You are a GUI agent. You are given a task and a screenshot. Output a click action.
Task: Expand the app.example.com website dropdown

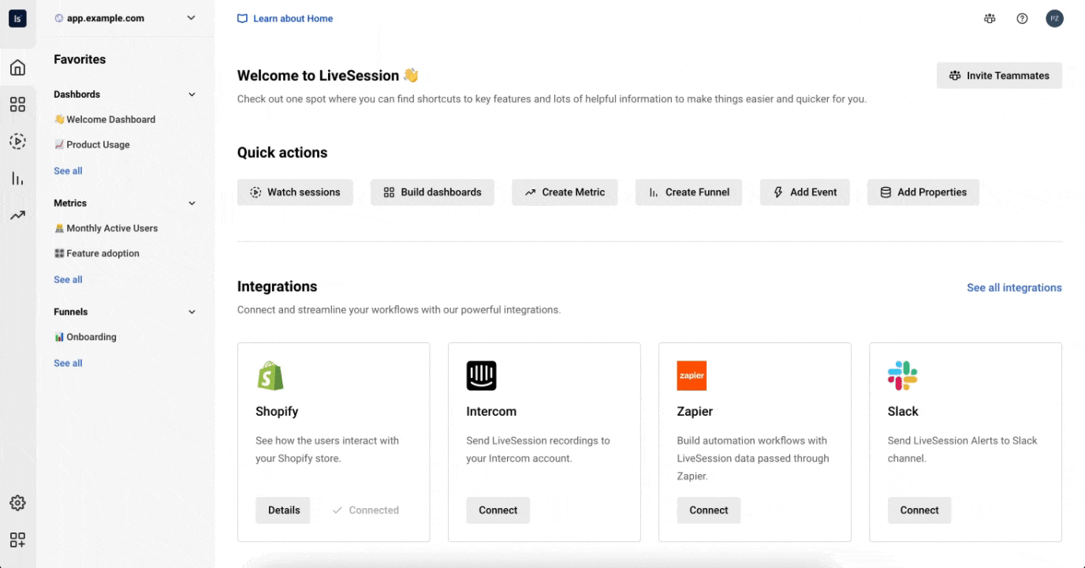pos(191,18)
